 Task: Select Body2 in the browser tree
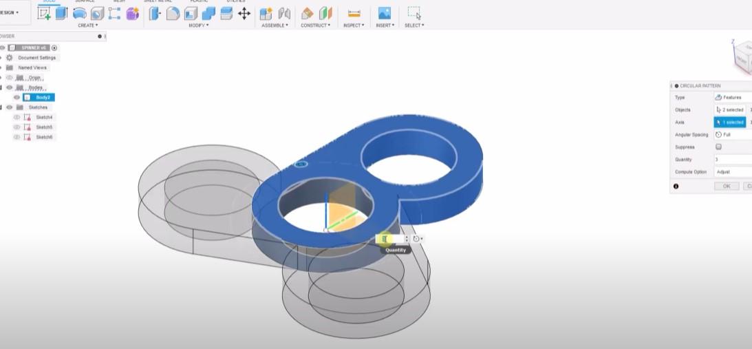pyautogui.click(x=39, y=98)
